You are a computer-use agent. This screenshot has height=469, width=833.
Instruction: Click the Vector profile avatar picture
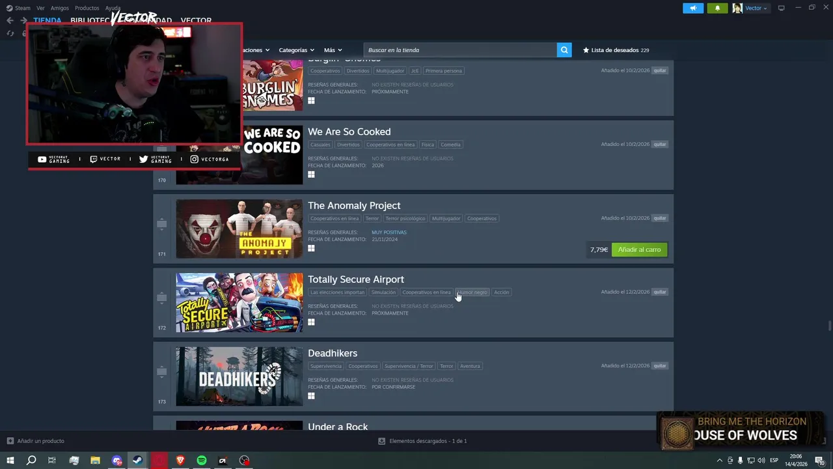[x=737, y=8]
